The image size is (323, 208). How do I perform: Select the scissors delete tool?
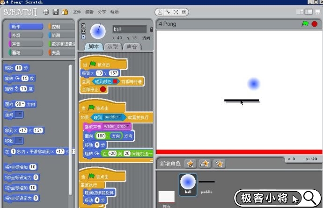click(168, 12)
